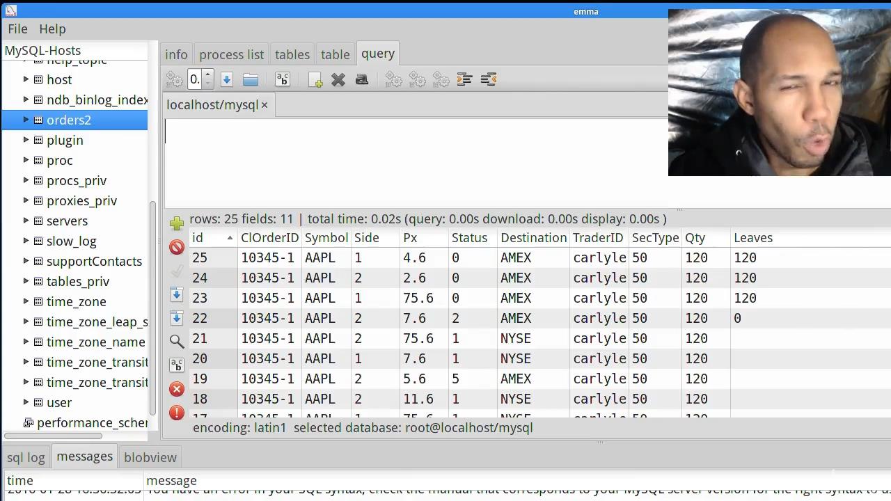Click the last grayed gears icon before the indent icon

[441, 80]
